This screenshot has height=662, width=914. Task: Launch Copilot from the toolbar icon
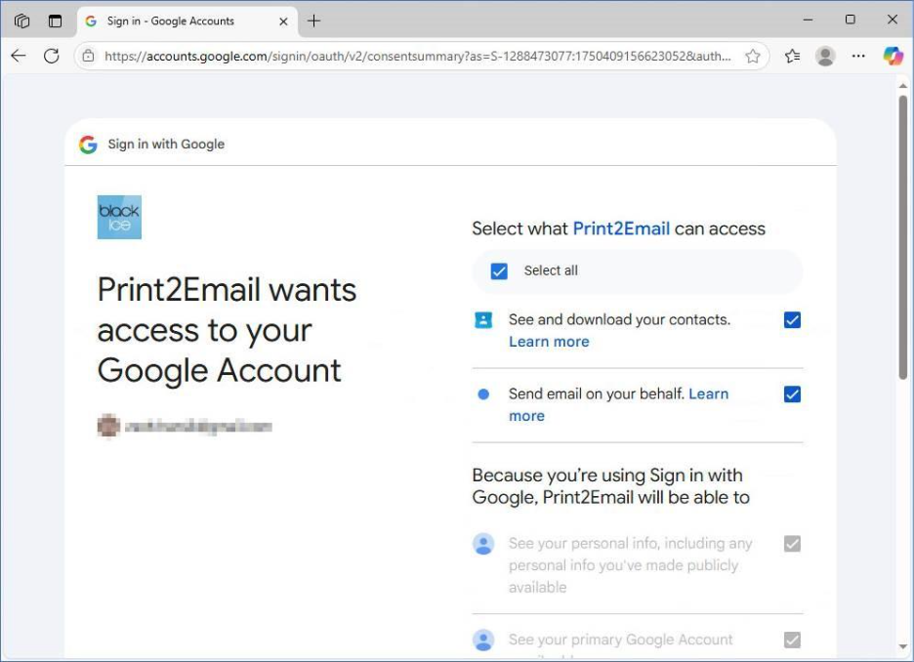[x=893, y=56]
